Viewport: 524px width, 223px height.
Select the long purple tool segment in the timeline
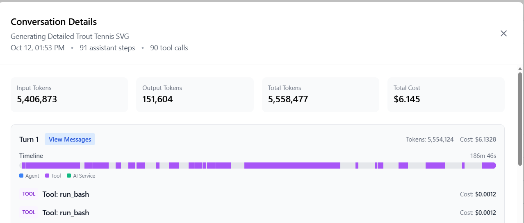click(x=292, y=165)
